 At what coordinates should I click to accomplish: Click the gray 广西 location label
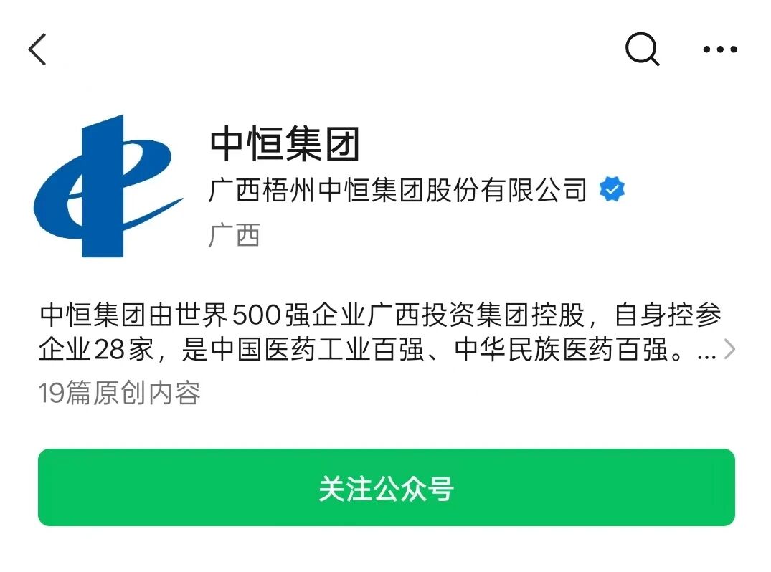click(x=234, y=235)
